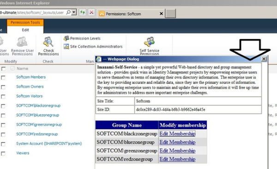Select the Permission Tools contextual tab
The width and height of the screenshot is (277, 169).
(x=25, y=23)
